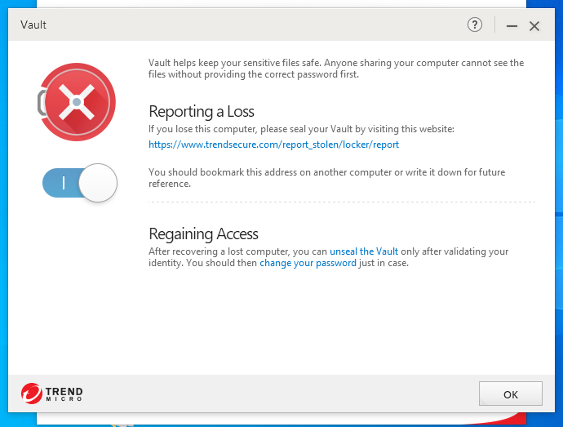563x427 pixels.
Task: Open the Vault help question mark icon
Action: (475, 25)
